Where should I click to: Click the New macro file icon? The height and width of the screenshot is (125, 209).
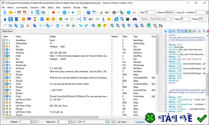[5, 12]
